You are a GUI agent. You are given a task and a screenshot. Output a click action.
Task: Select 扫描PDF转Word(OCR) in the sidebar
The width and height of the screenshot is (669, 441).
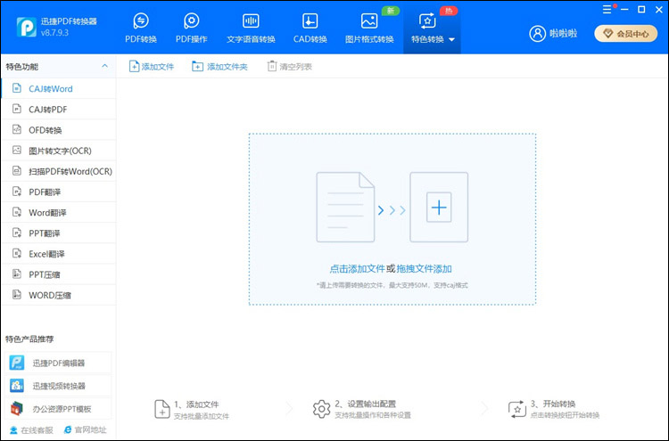click(59, 171)
